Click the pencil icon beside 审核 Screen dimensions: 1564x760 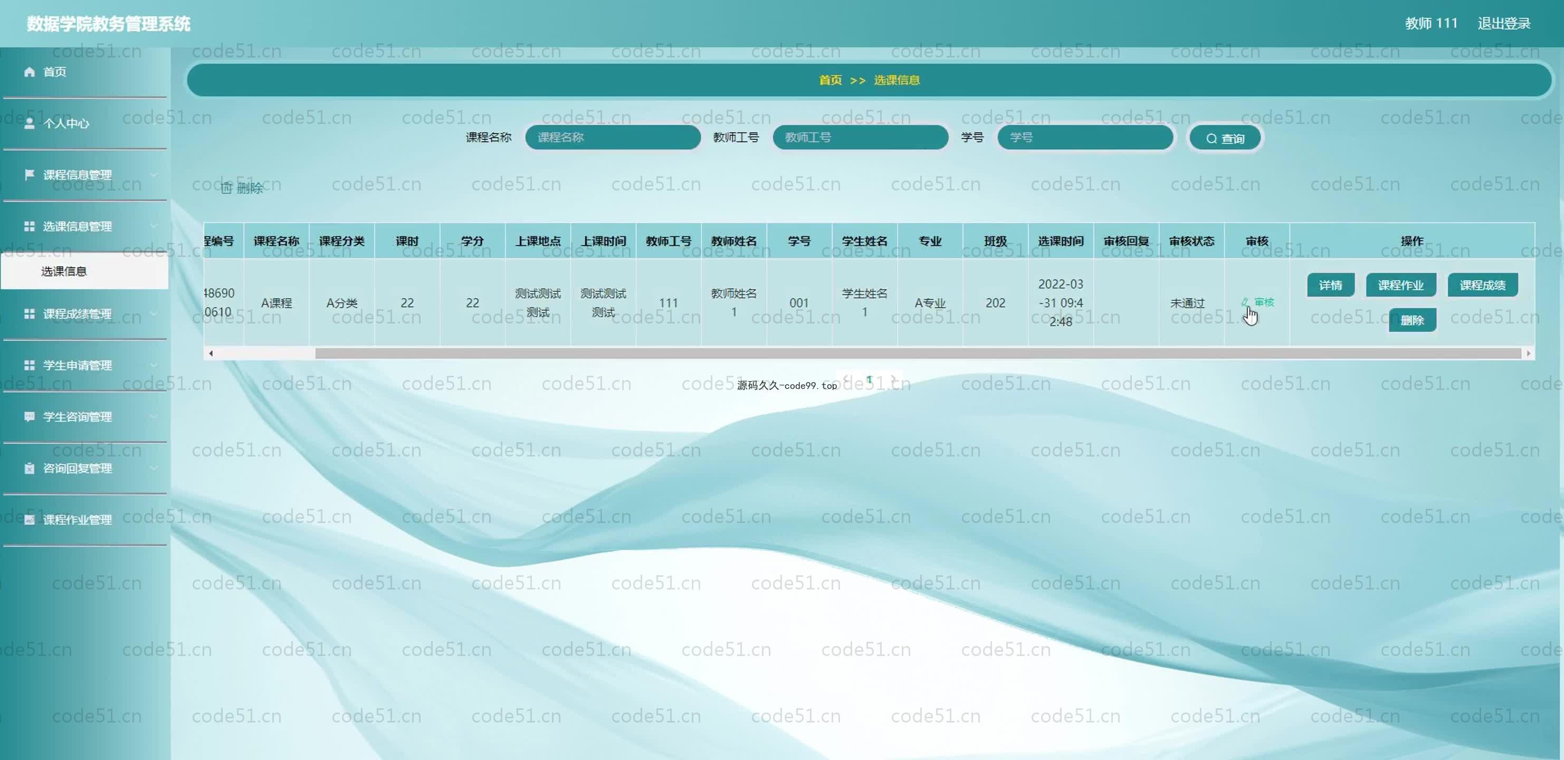coord(1245,302)
